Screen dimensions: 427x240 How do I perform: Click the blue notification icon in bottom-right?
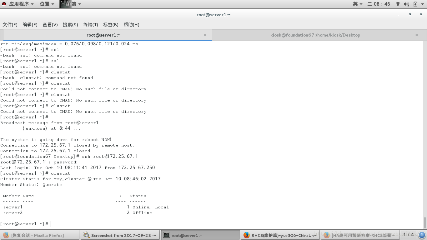pos(422,235)
